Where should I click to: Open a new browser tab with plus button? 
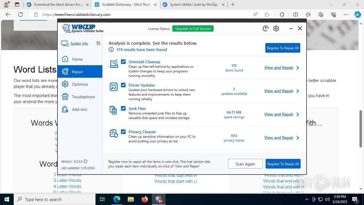coord(233,5)
